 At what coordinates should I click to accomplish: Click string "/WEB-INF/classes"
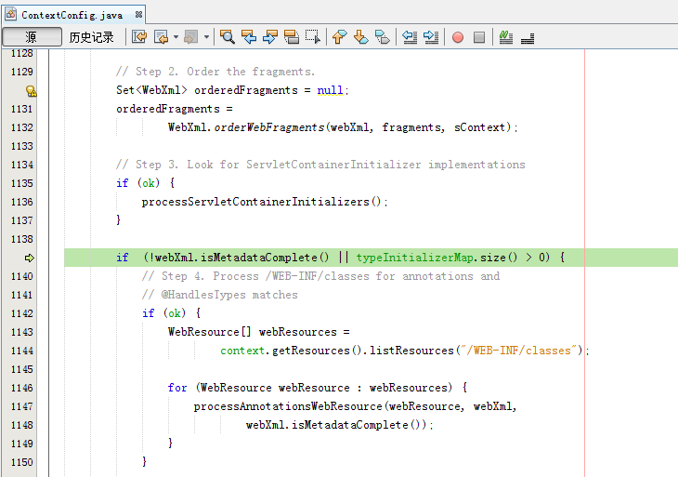click(521, 351)
